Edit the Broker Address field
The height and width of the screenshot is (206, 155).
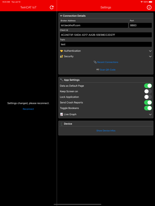click(x=94, y=25)
